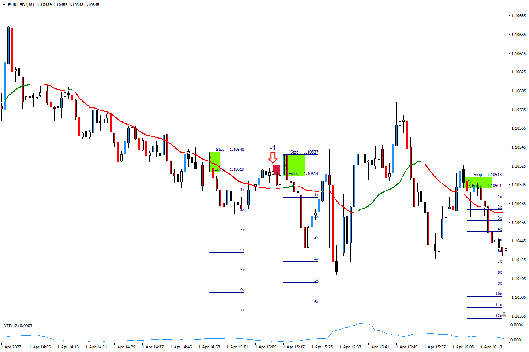Click the 1.10365 price marker on the scale

pyautogui.click(x=518, y=315)
